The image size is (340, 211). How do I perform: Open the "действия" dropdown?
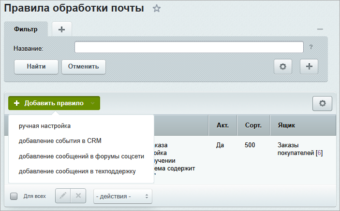pyautogui.click(x=122, y=196)
